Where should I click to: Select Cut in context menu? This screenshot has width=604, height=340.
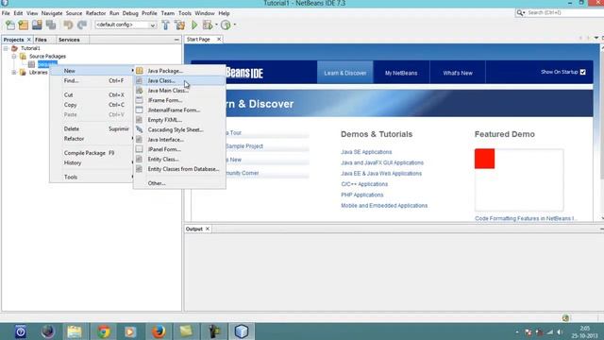[92, 94]
